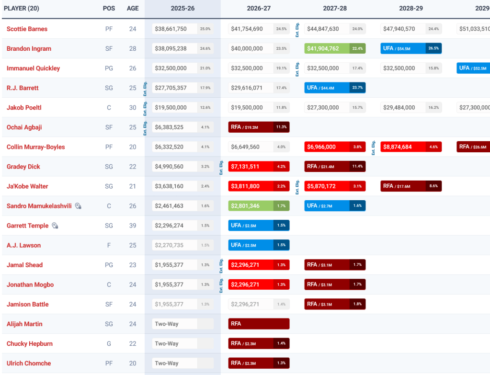Open Immanuel Quickley's player page
This screenshot has height=375, width=490.
[33, 68]
